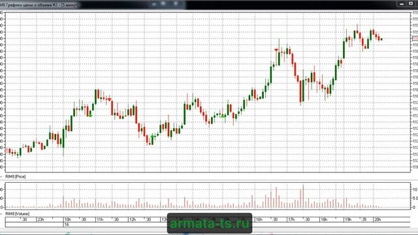Click the 17h label on time axis
The width and height of the screenshot is (418, 235).
291,219
